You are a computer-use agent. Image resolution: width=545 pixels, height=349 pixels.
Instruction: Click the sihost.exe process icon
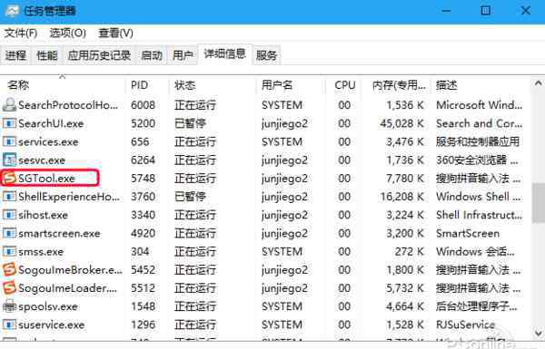point(9,215)
